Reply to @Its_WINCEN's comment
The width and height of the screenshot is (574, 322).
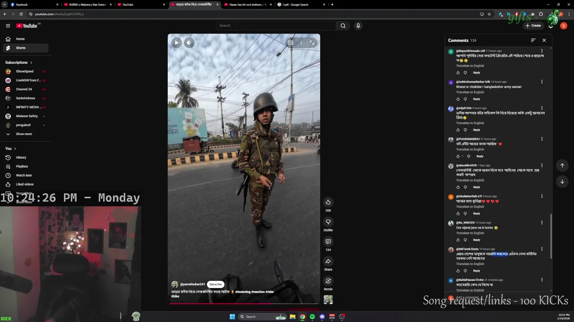click(476, 240)
